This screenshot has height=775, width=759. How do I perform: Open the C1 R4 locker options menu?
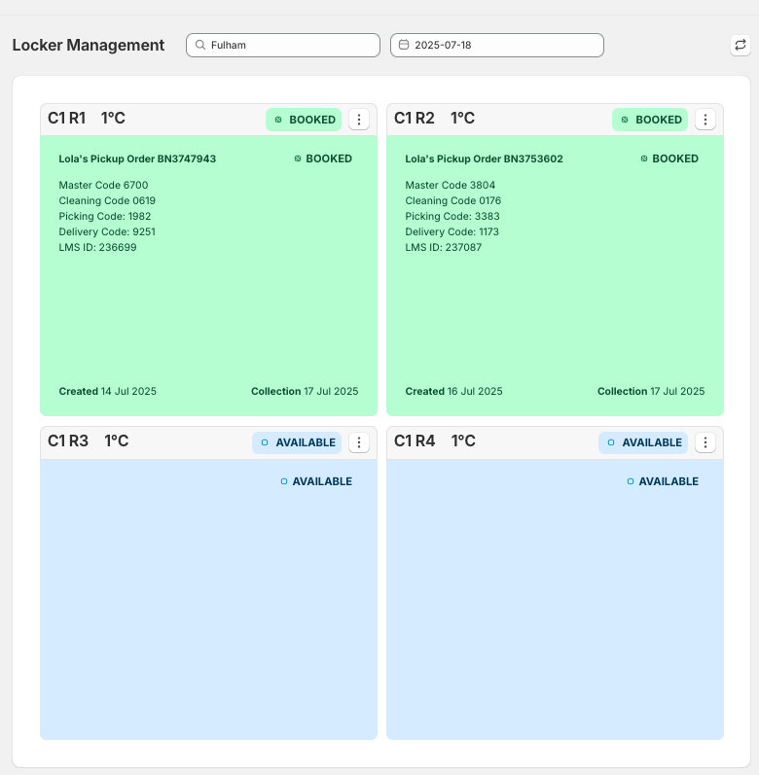[705, 442]
